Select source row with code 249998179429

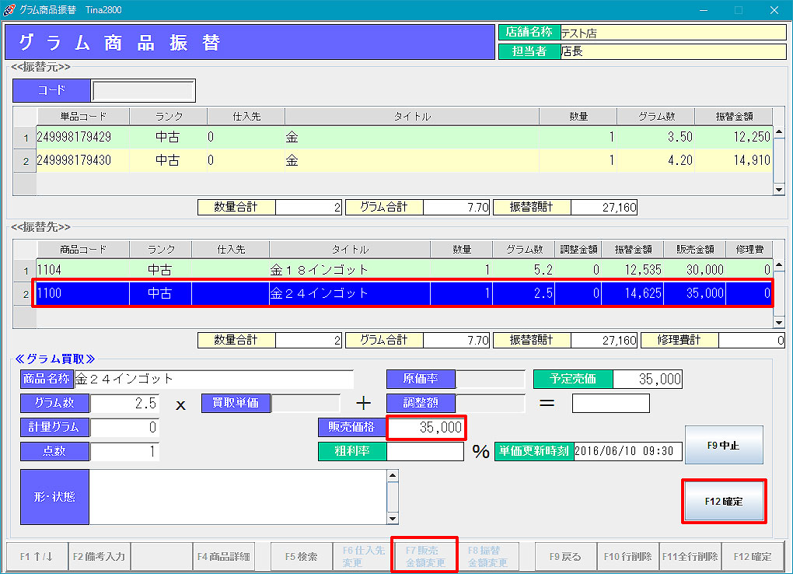(82, 138)
